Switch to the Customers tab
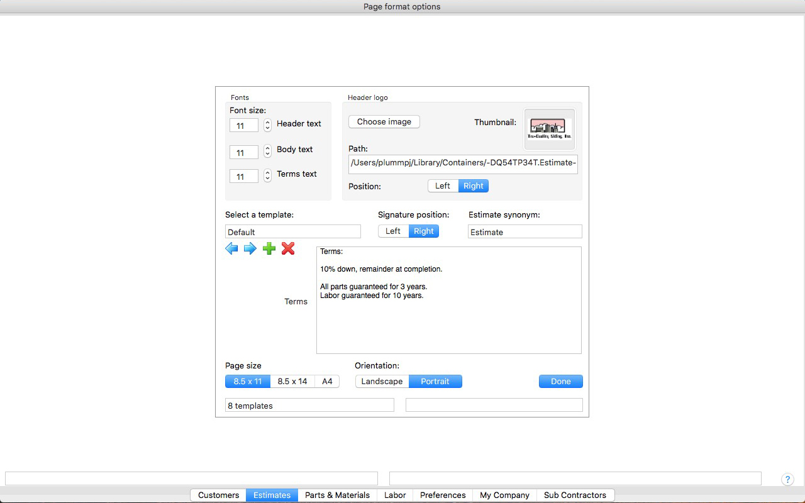This screenshot has height=503, width=805. (218, 495)
